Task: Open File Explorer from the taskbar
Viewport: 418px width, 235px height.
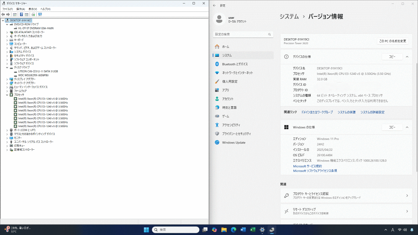Action: 224,230
